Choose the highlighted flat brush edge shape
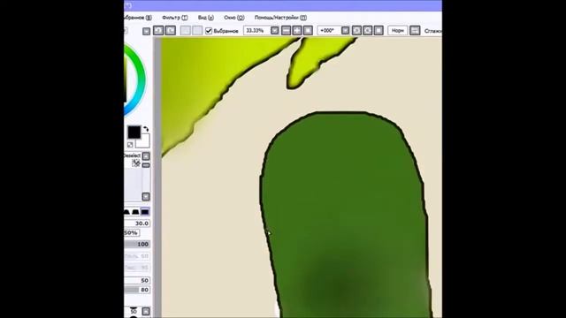The width and height of the screenshot is (566, 318). 145,212
